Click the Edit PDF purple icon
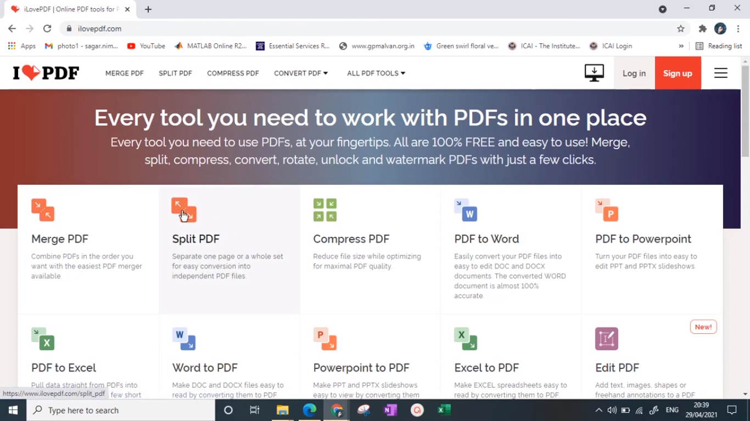 607,339
